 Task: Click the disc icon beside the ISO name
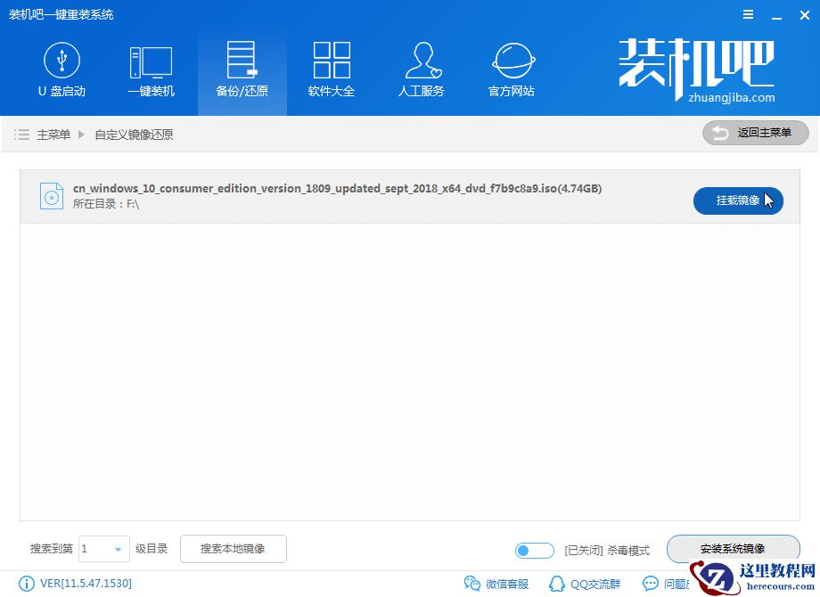click(x=51, y=195)
